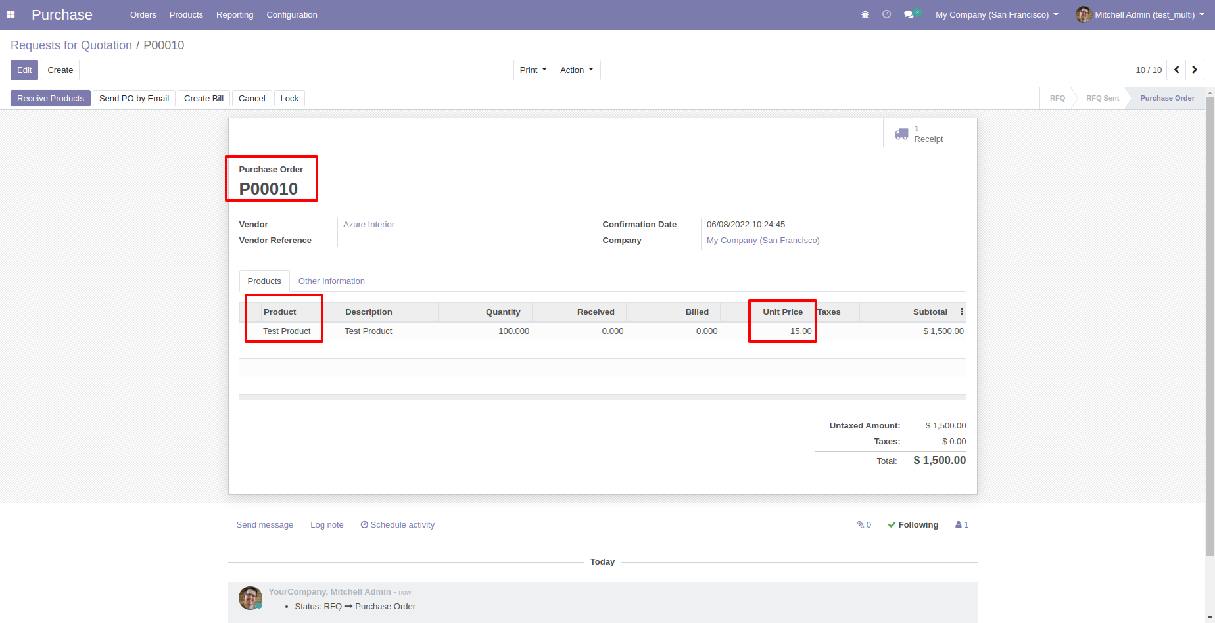Click the Following checkmark button
The image size is (1215, 623).
coord(913,524)
